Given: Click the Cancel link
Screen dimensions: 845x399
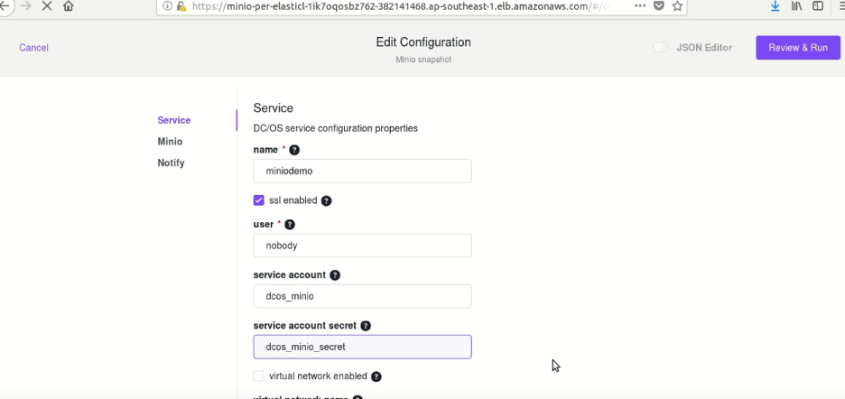Looking at the screenshot, I should click(x=33, y=48).
